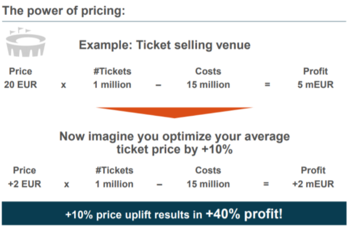Click the equals sign before 5 mEUR
The width and height of the screenshot is (350, 229).
point(267,85)
